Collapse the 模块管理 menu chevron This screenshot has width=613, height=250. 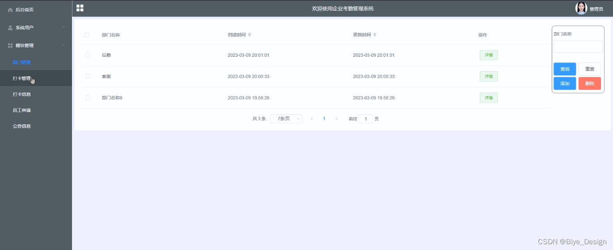[63, 45]
